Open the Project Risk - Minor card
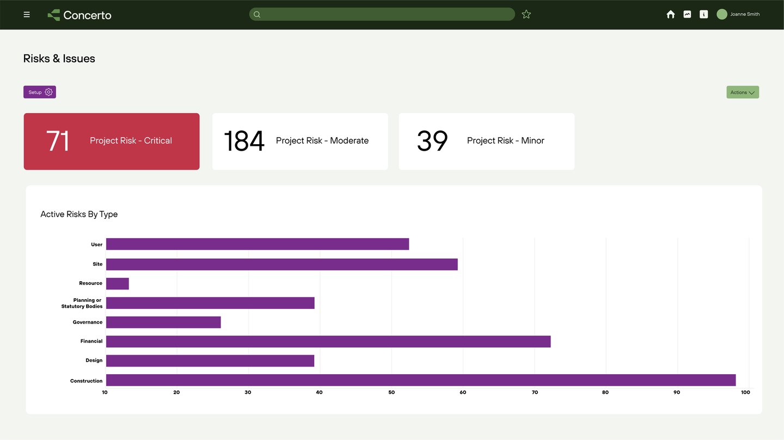The height and width of the screenshot is (440, 784). (487, 141)
